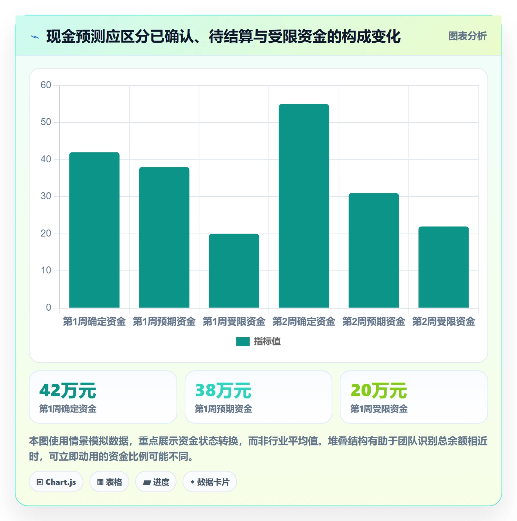
Task: Open the Chart.js tag
Action: [56, 482]
